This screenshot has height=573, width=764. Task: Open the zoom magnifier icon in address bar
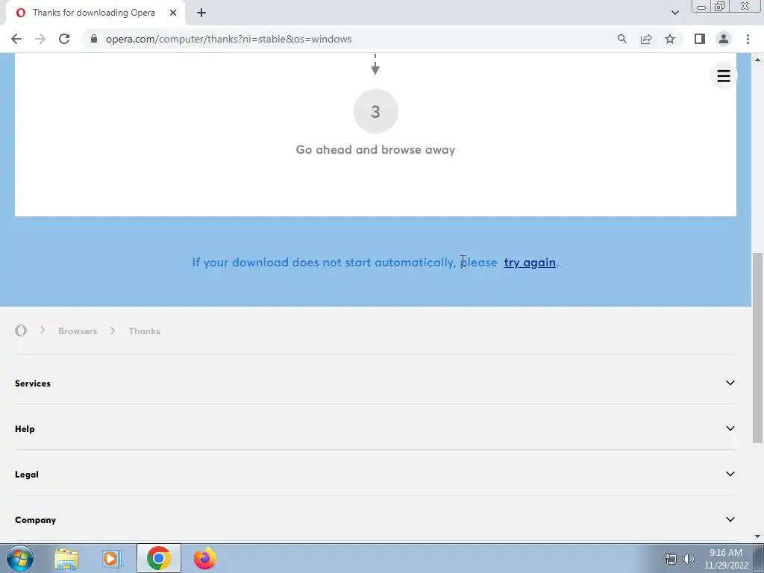[x=621, y=39]
